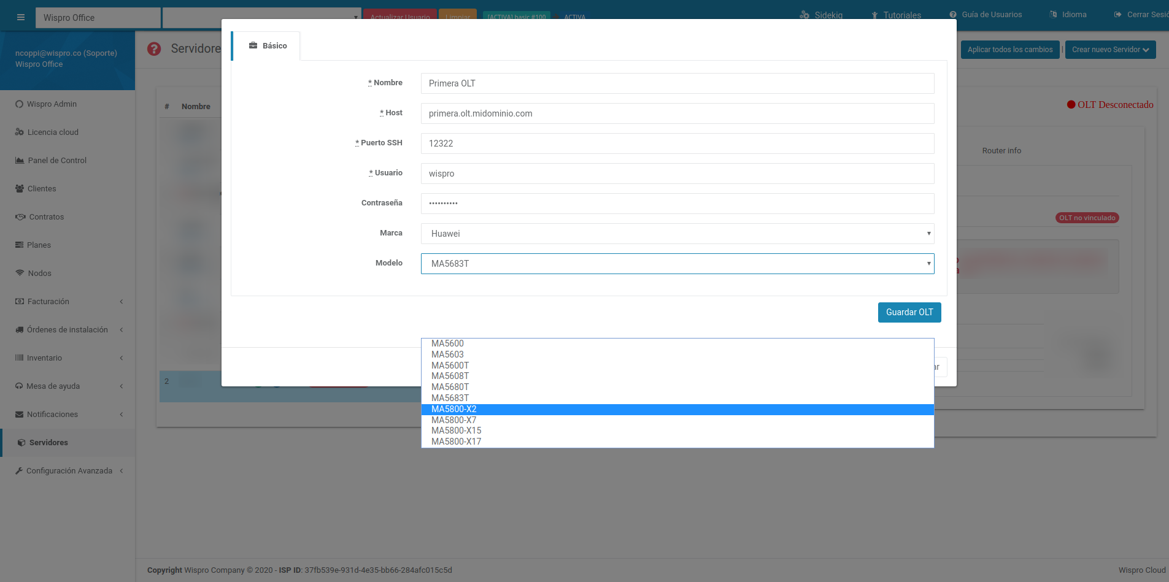Click Aplicar todos los cambios button
Viewport: 1169px width, 582px height.
click(x=1010, y=50)
